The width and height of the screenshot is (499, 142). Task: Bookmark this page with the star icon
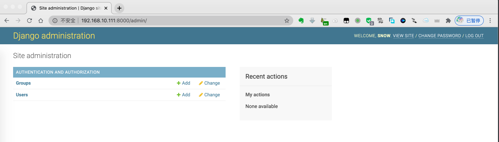click(287, 21)
